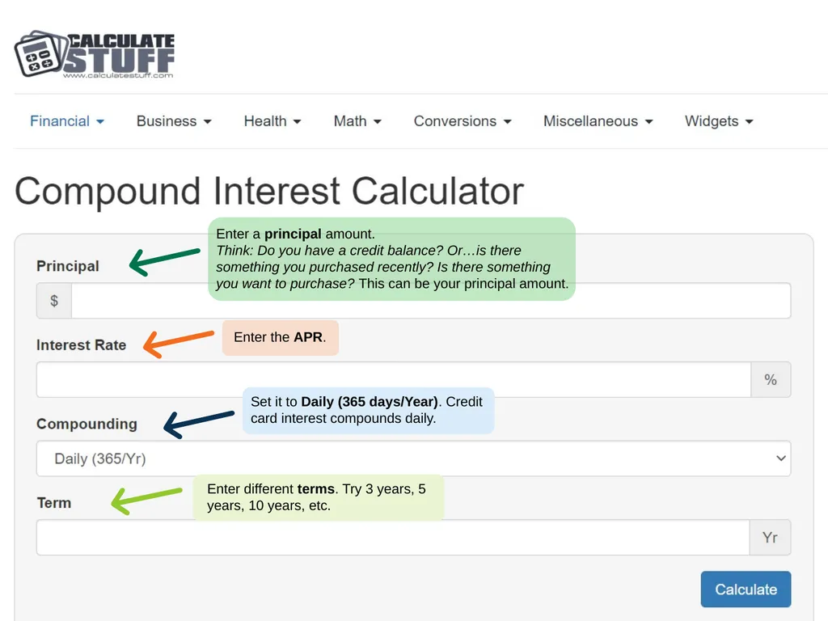Click the chevron arrow in Compounding select
The height and width of the screenshot is (621, 828).
(x=781, y=458)
